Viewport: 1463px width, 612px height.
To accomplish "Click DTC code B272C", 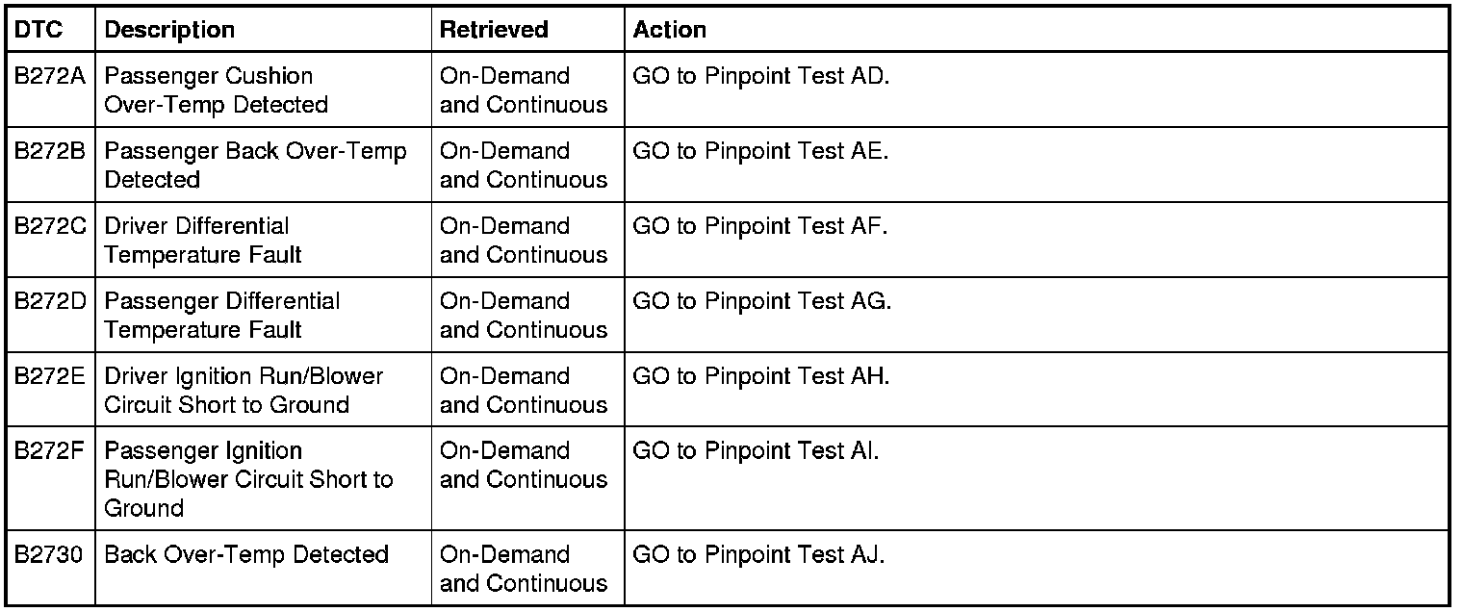I will pos(50,226).
